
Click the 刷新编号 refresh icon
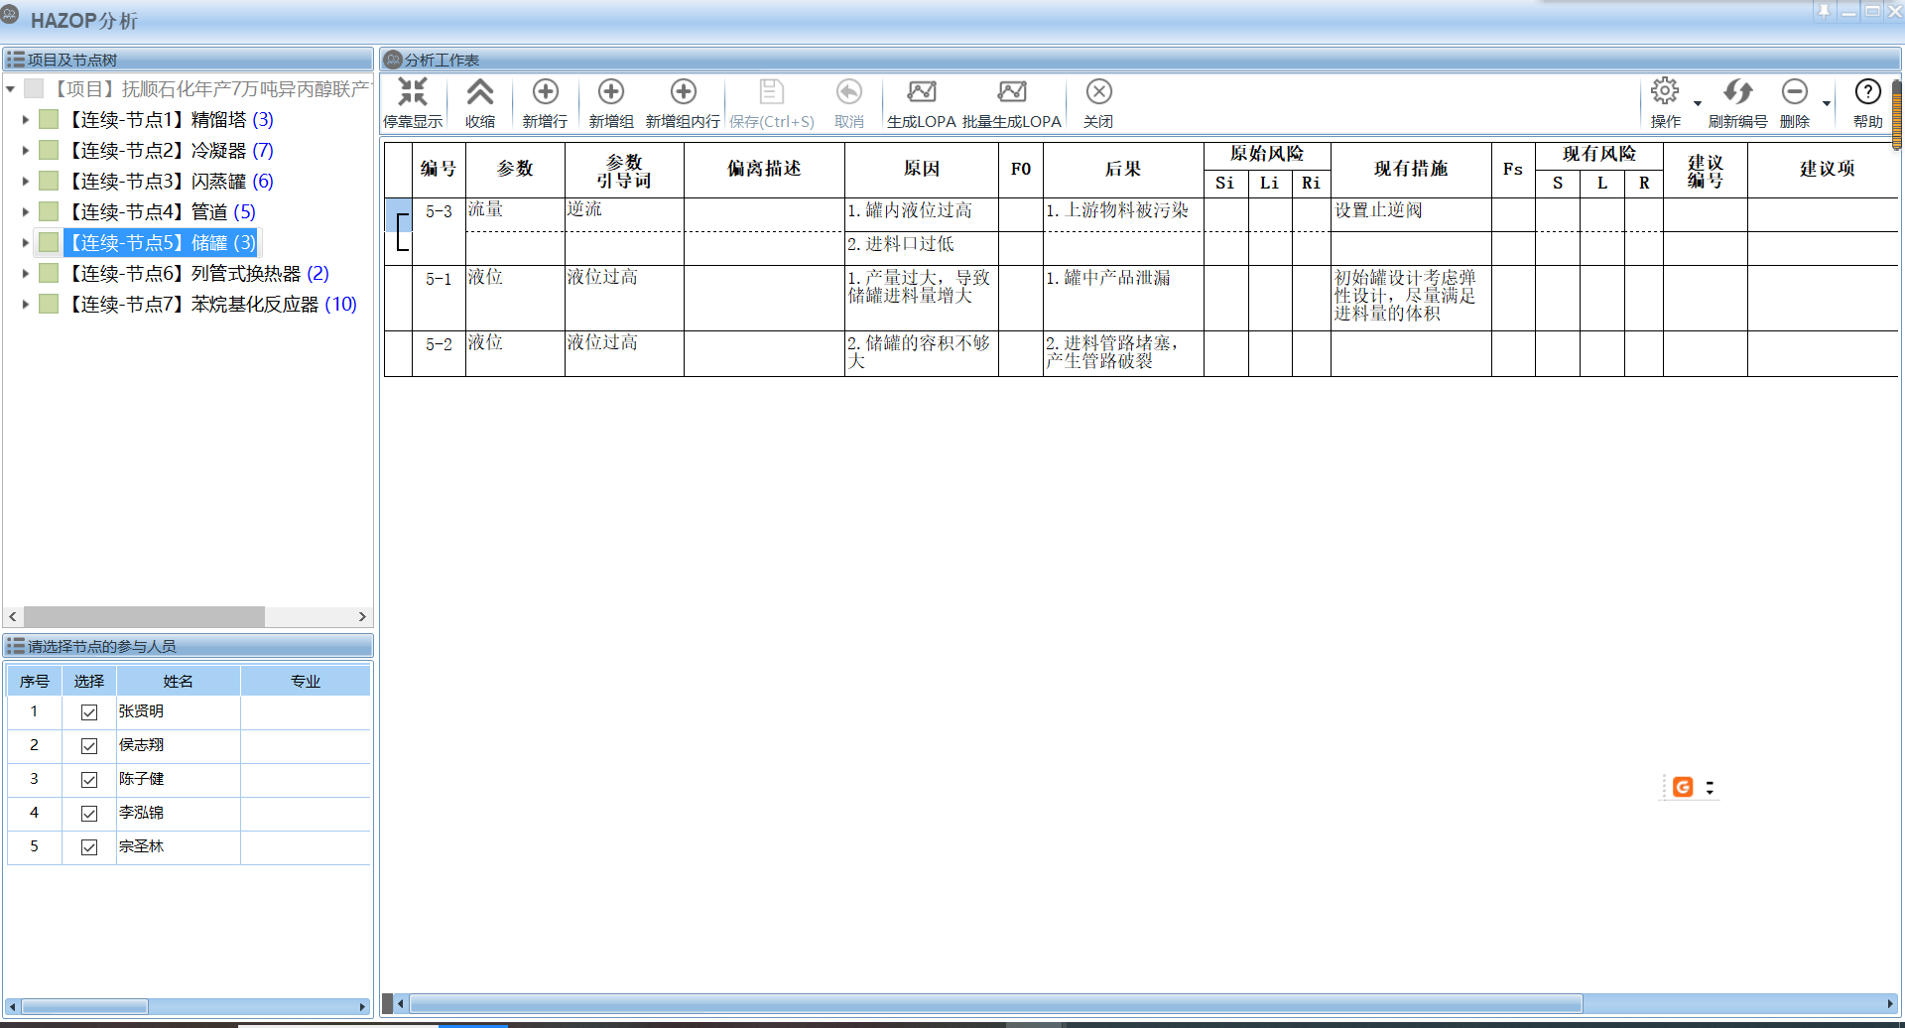pos(1737,92)
